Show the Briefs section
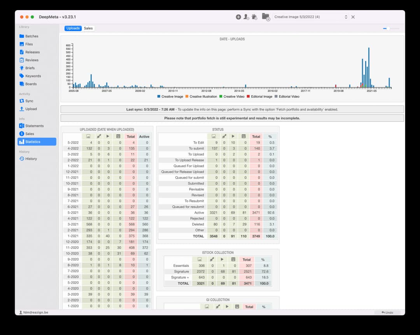The width and height of the screenshot is (420, 335). (x=27, y=68)
